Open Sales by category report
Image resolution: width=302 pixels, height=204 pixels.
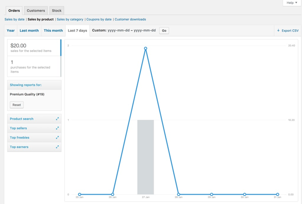pyautogui.click(x=70, y=19)
